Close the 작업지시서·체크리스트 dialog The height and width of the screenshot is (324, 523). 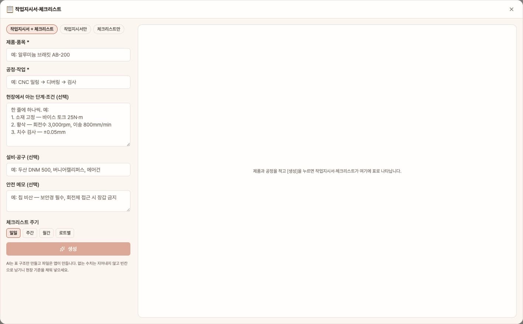point(511,9)
